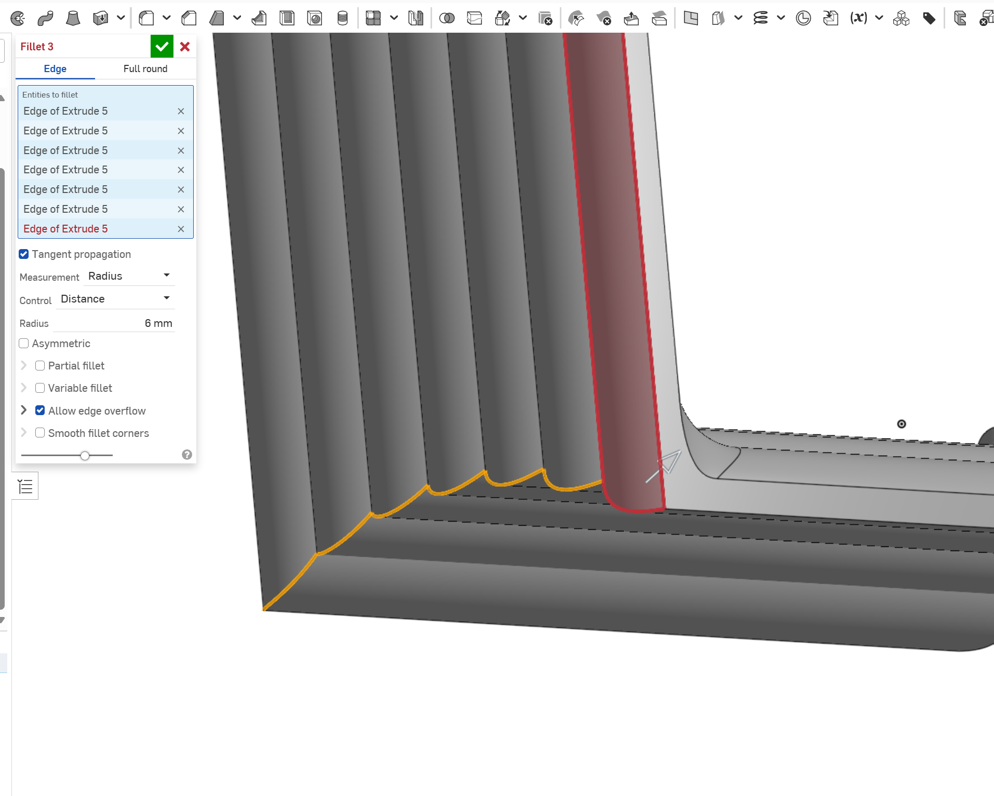Open the help icon in Fillet dialog
The height and width of the screenshot is (796, 994).
(x=187, y=455)
